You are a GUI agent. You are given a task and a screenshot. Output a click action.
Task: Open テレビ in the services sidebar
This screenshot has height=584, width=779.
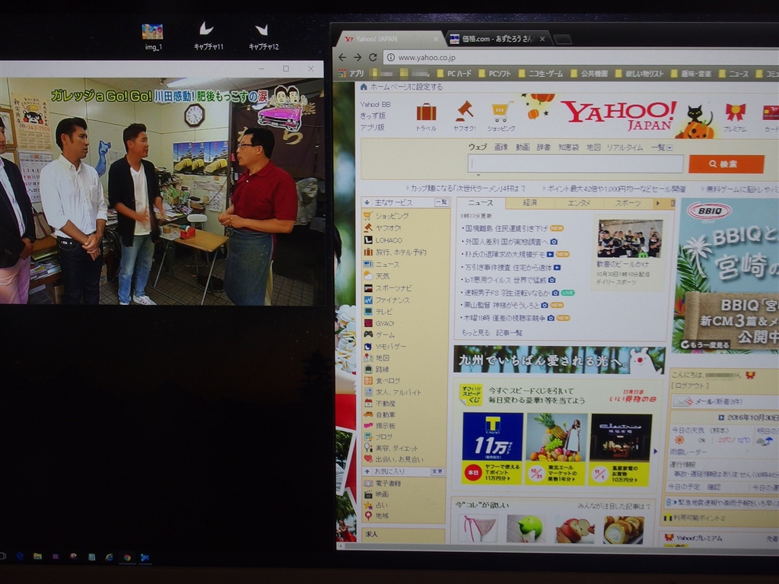point(378,312)
